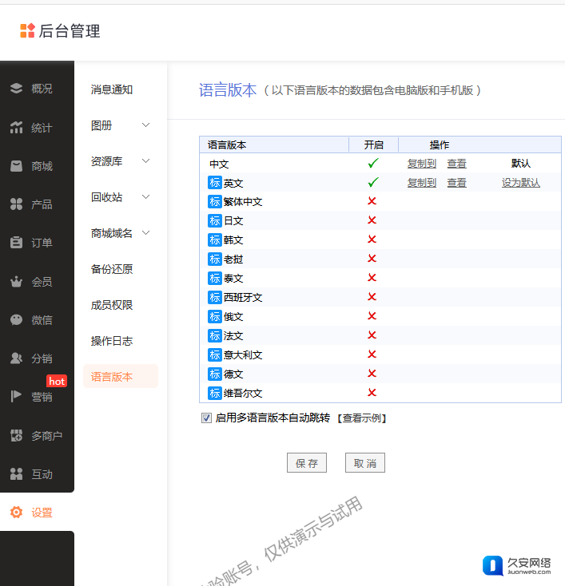Image resolution: width=565 pixels, height=586 pixels.
Task: Enable the 繁体中文 language red X
Action: click(x=372, y=201)
